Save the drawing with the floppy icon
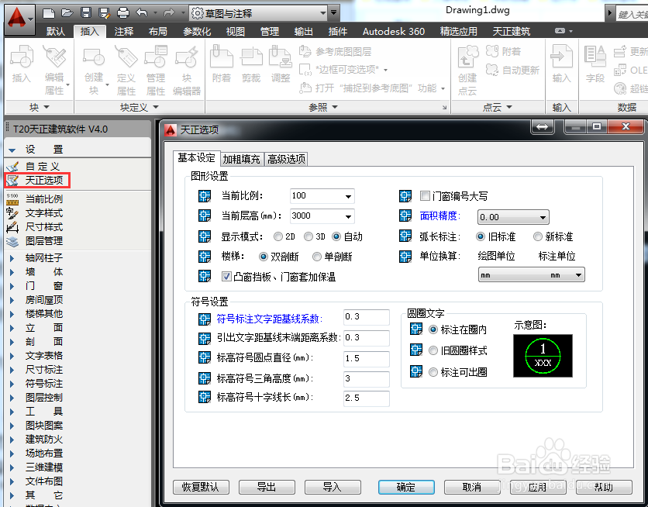 86,13
